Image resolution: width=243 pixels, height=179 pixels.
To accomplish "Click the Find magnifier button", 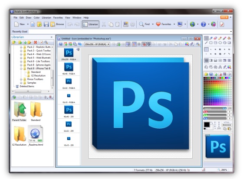I will (144, 24).
